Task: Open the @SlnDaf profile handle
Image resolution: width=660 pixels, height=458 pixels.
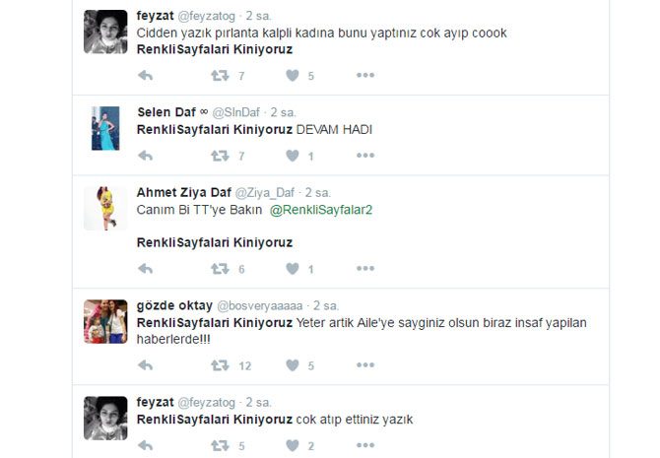Action: coord(236,112)
